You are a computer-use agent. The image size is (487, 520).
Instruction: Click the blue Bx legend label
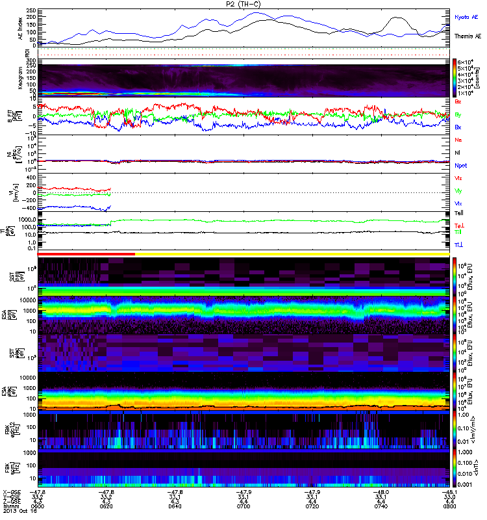click(x=458, y=127)
